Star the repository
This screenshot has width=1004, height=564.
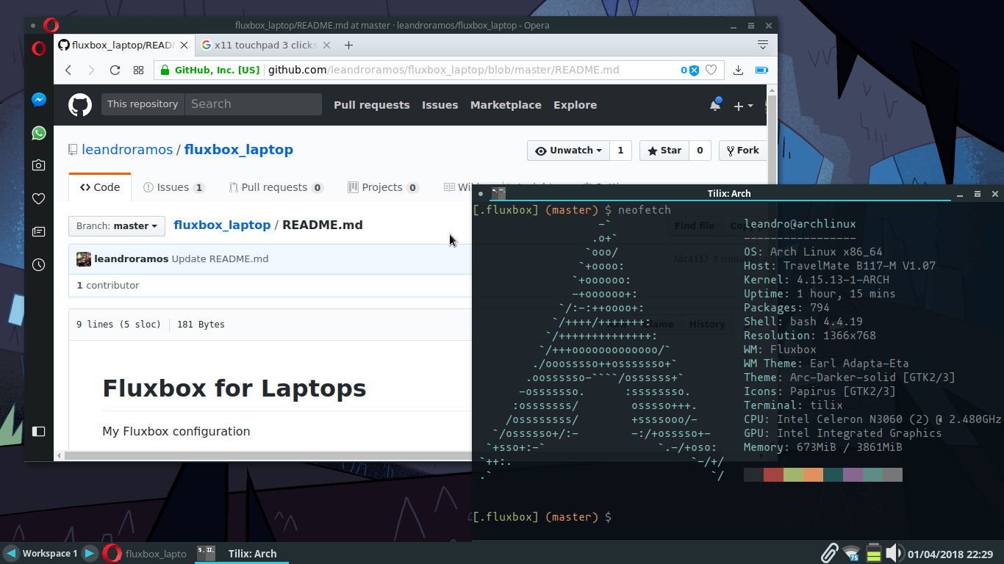pyautogui.click(x=664, y=151)
